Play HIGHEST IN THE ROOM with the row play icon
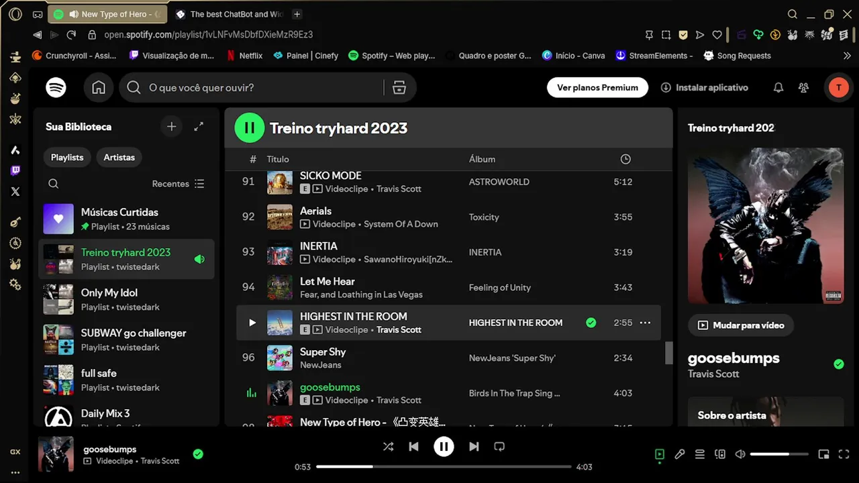Screen dimensions: 859x483 pos(252,323)
